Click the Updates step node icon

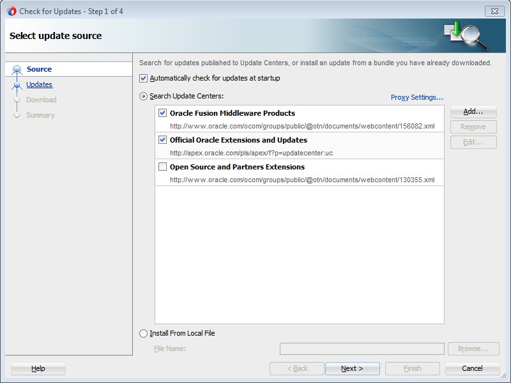click(17, 85)
